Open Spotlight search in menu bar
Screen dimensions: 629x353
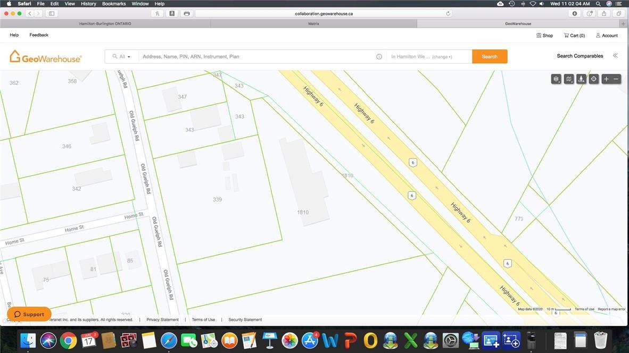598,4
